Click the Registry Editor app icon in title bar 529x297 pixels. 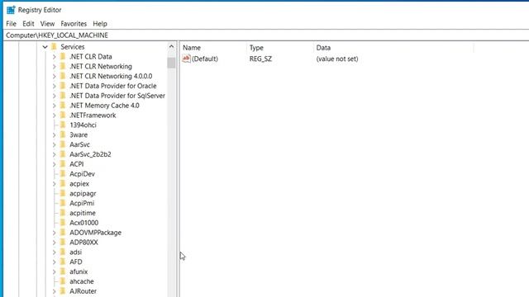[11, 10]
